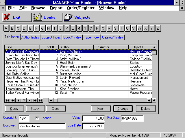Select the Tommyknockers book row
Screen dimensions: 185x138
click(x=22, y=89)
